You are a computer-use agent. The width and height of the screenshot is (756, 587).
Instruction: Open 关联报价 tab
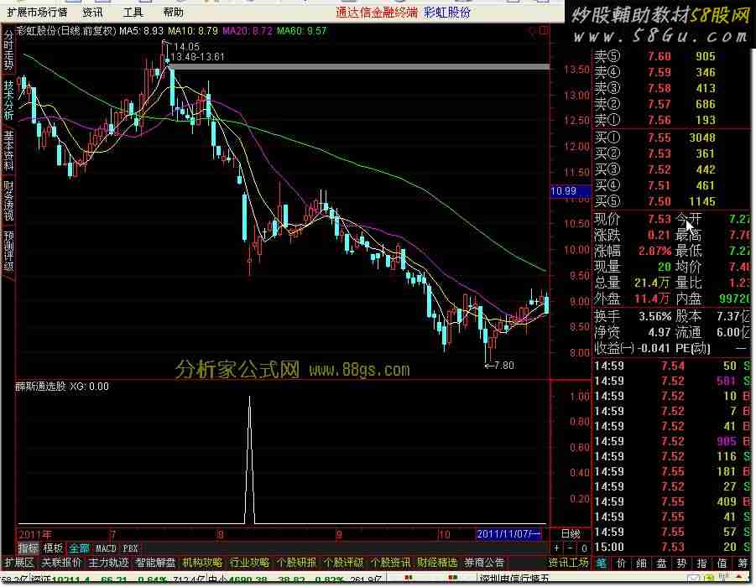coord(61,563)
